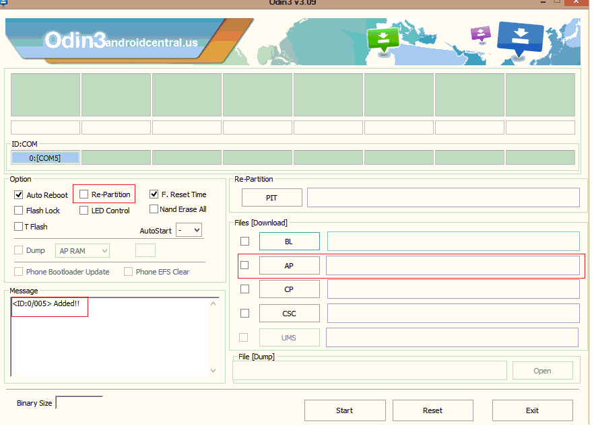This screenshot has width=594, height=436.
Task: Click the Reset button
Action: (x=432, y=410)
